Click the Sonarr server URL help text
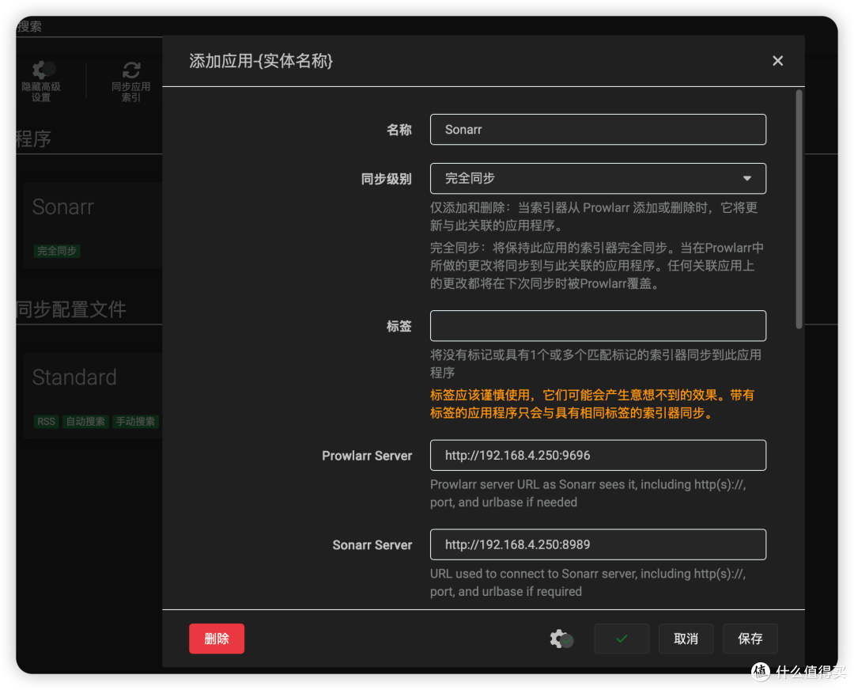 point(588,582)
